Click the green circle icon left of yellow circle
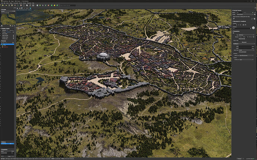Screen dimensions: 257x160 (52, 6)
